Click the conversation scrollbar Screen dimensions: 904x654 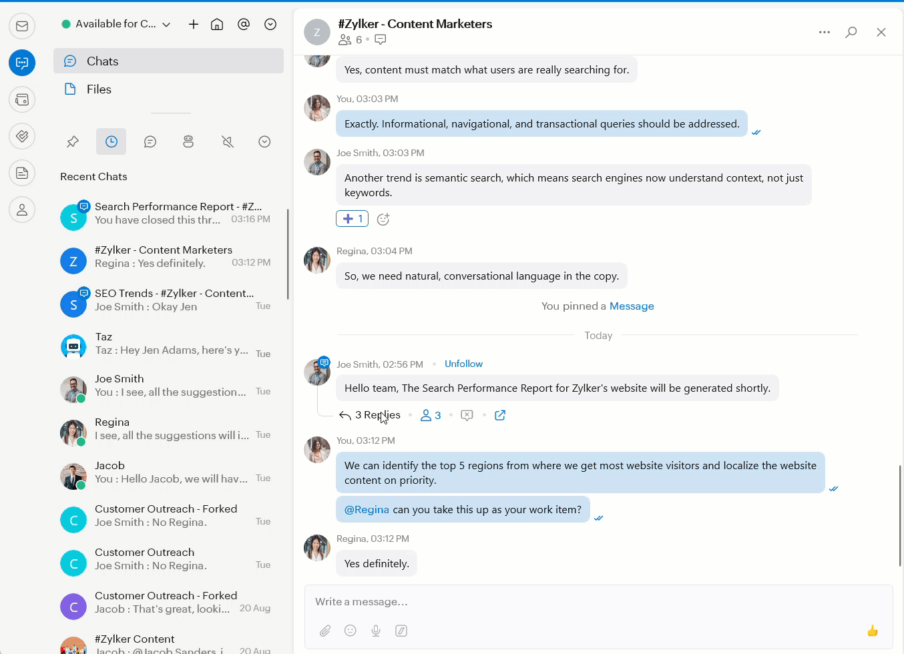coord(900,515)
